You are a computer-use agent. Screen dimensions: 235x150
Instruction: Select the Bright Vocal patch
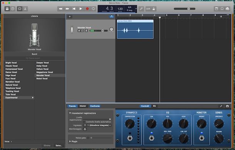[x=11, y=63]
